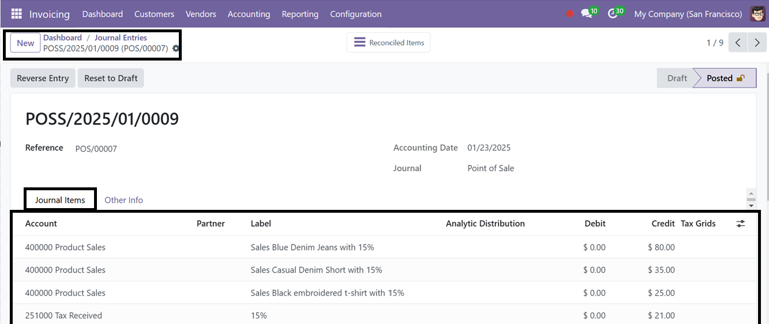769x324 pixels.
Task: Click the 1 / 9 pager counter
Action: [715, 43]
